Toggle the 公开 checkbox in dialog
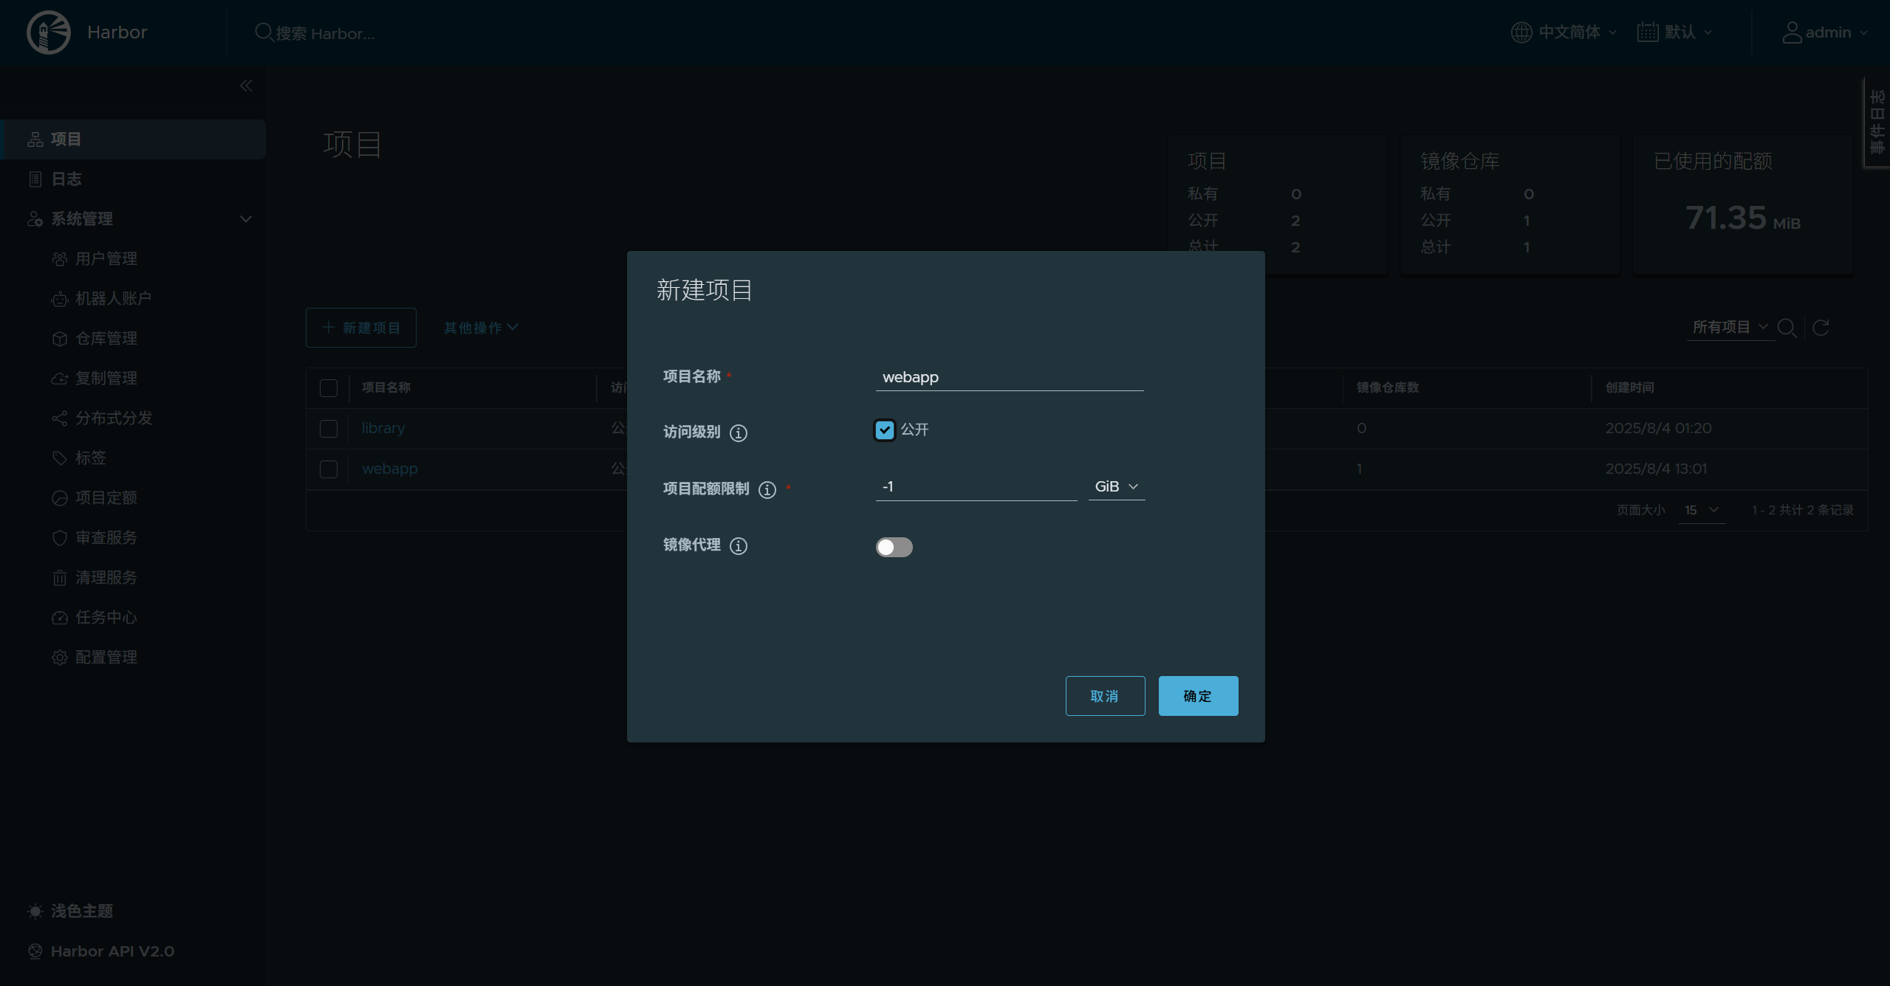Screen dimensions: 1890x986 click(x=885, y=430)
